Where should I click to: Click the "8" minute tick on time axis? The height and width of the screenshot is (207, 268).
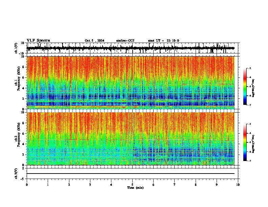pyautogui.click(x=196, y=185)
